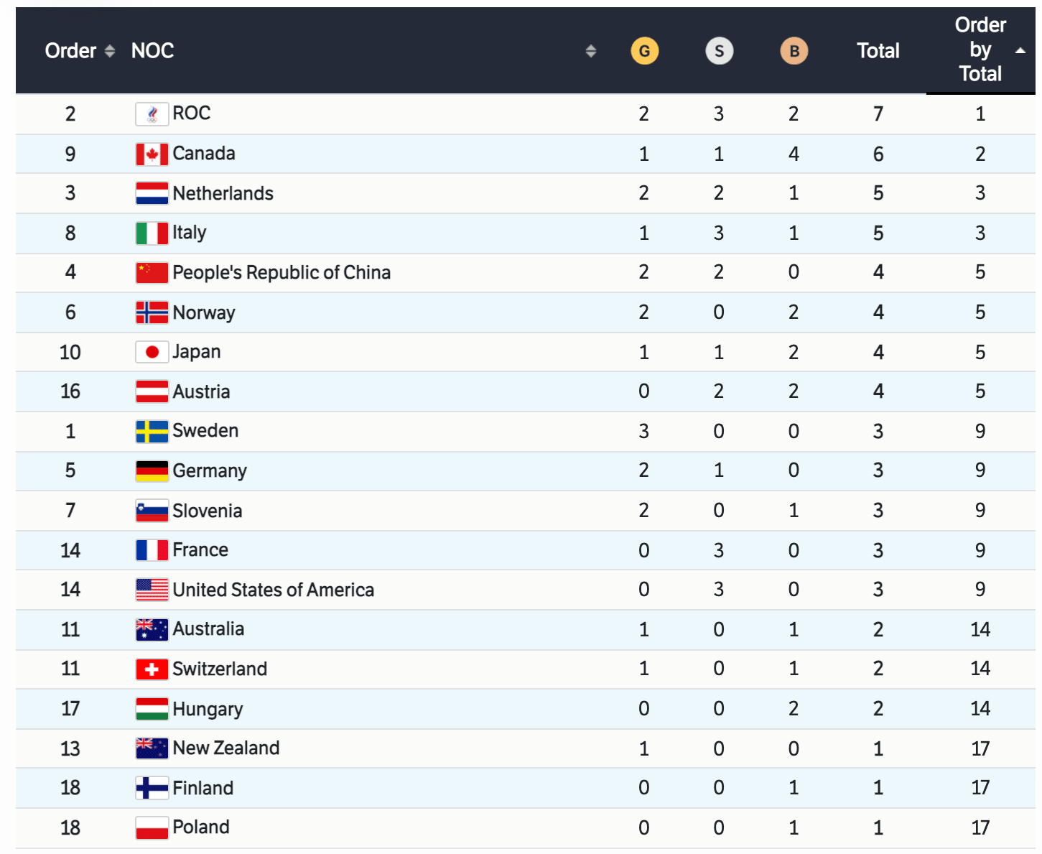Screen dimensions: 1042x854
Task: Toggle Order by Total sort arrow
Action: coord(1020,50)
